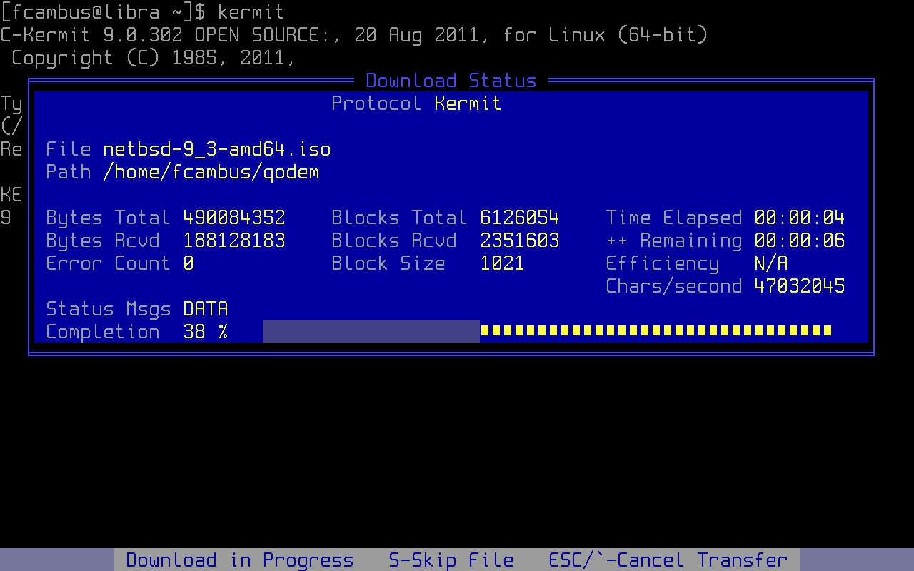Screen dimensions: 914x571
Task: Click the 'Time Elapsed' label
Action: click(x=674, y=218)
